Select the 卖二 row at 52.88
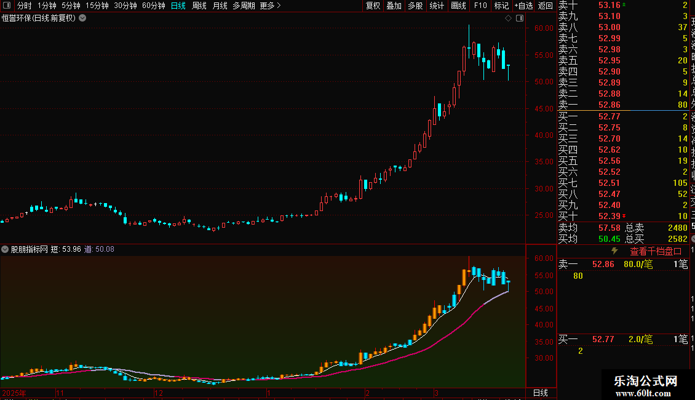The width and height of the screenshot is (695, 400). pos(623,94)
